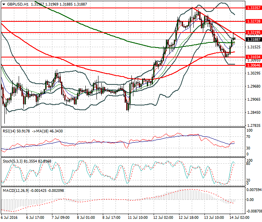Click the Stoch(5,3,3) indicator label

13,161
